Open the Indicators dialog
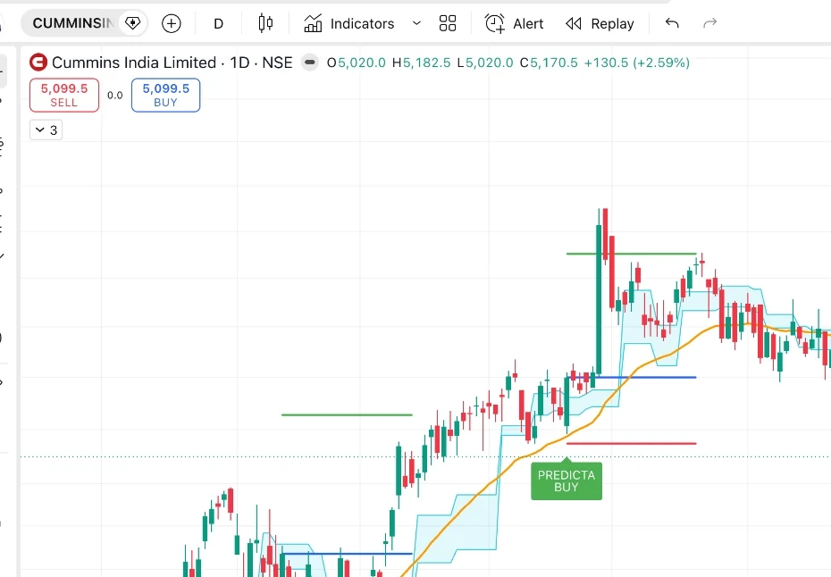The height and width of the screenshot is (577, 831). tap(349, 23)
